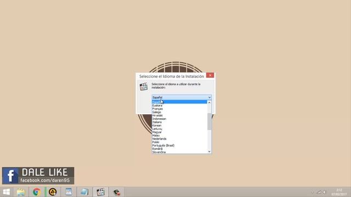
Task: Select Euskara from the language list
Action: click(179, 106)
